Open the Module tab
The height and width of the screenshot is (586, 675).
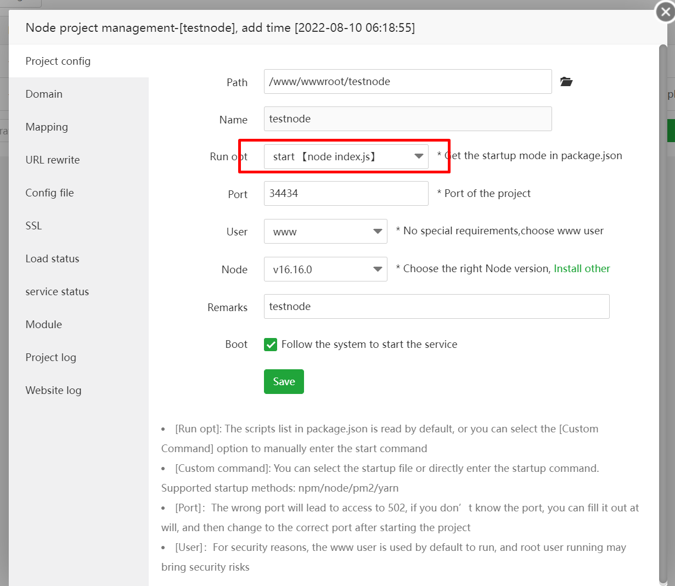click(44, 324)
